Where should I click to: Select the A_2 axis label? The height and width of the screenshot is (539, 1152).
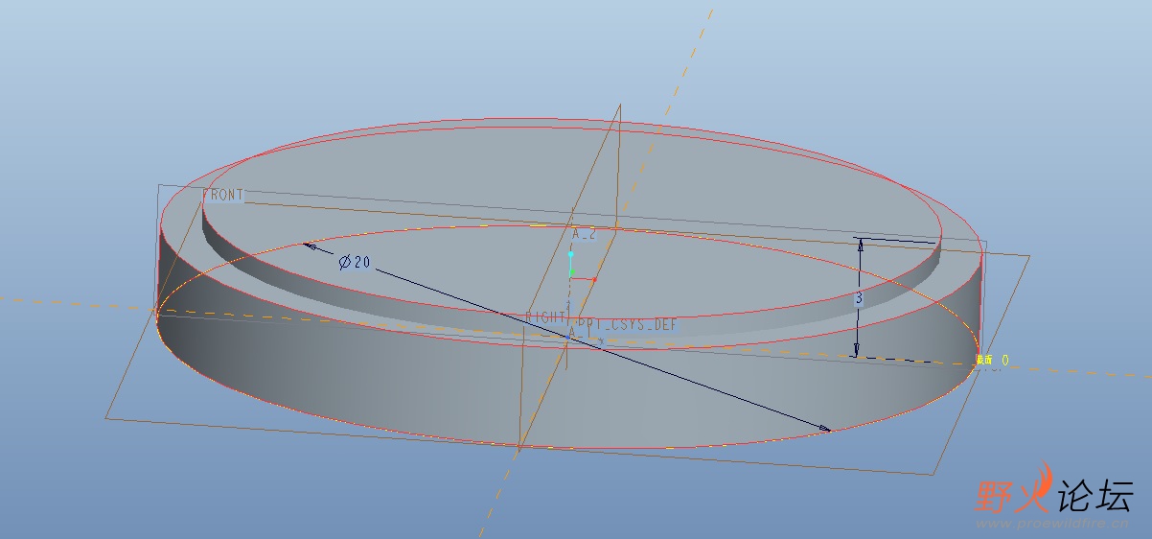pyautogui.click(x=584, y=234)
